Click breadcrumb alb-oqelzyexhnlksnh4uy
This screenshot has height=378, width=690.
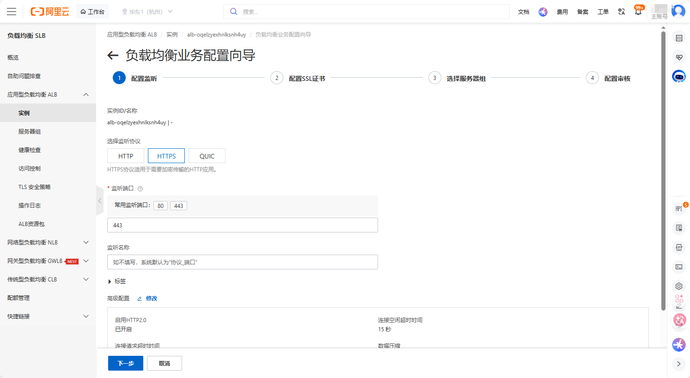(216, 35)
